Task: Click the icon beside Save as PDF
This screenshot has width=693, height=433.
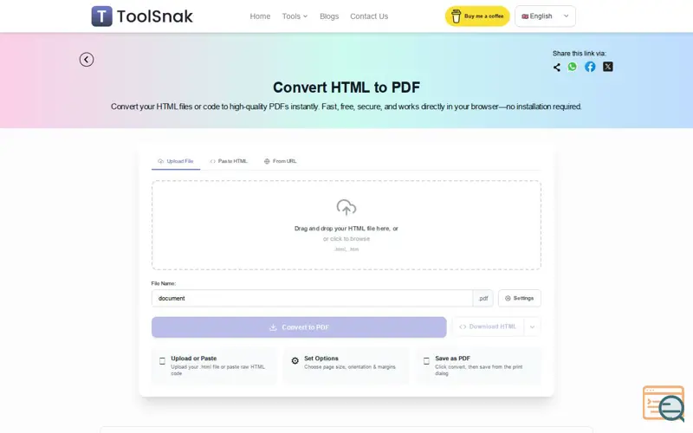Action: 426,361
